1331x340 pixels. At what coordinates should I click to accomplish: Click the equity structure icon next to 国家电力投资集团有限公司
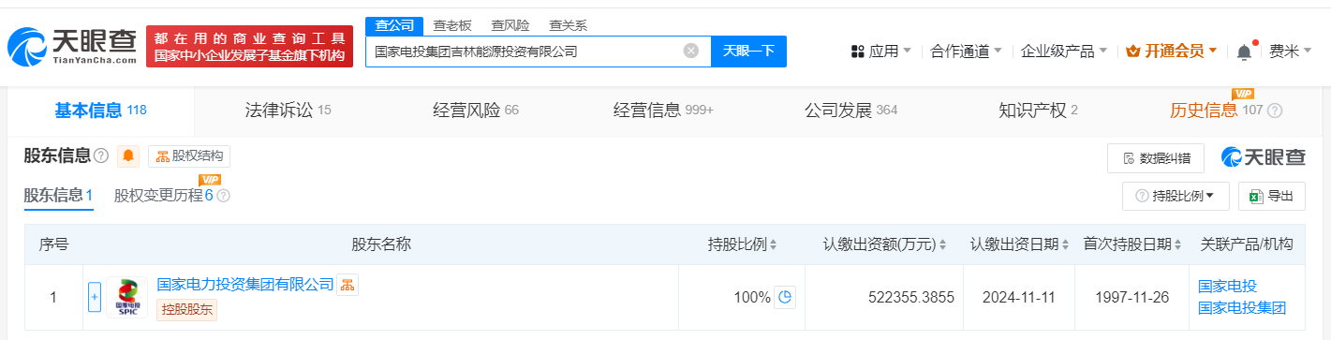tap(348, 285)
